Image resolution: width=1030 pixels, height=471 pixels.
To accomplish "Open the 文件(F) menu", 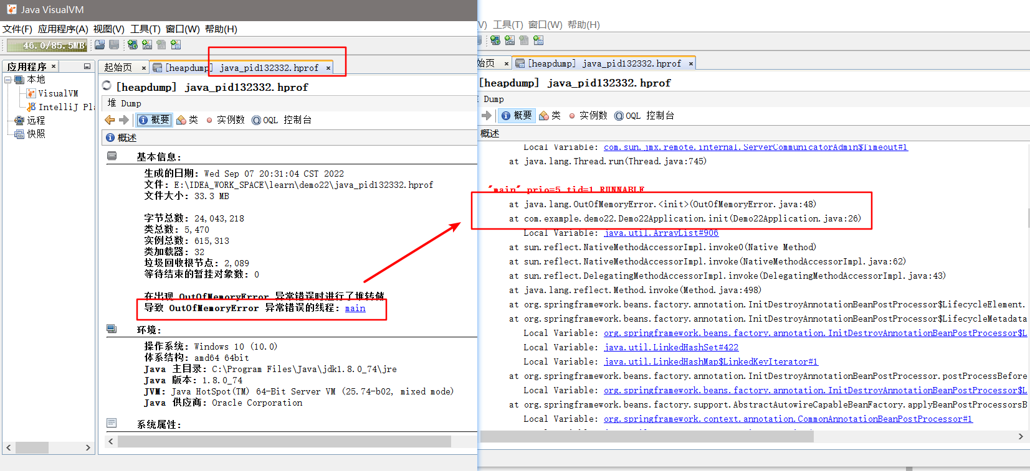I will (17, 29).
